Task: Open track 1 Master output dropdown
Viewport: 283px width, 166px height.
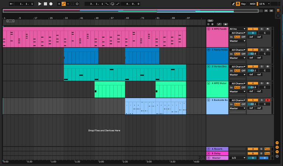Action: click(x=238, y=41)
